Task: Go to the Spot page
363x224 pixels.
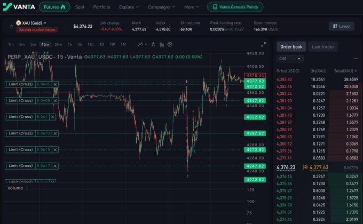Action: (x=80, y=7)
